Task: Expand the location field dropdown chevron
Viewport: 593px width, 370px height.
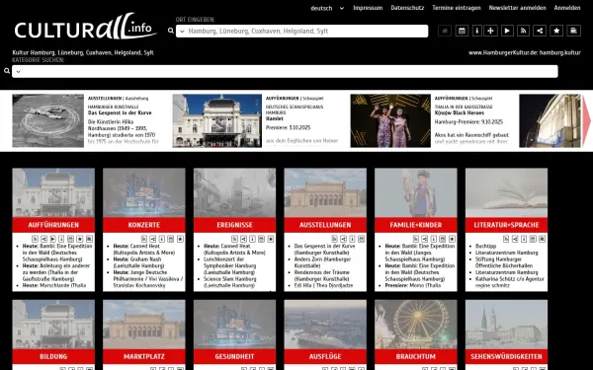Action: tap(182, 31)
